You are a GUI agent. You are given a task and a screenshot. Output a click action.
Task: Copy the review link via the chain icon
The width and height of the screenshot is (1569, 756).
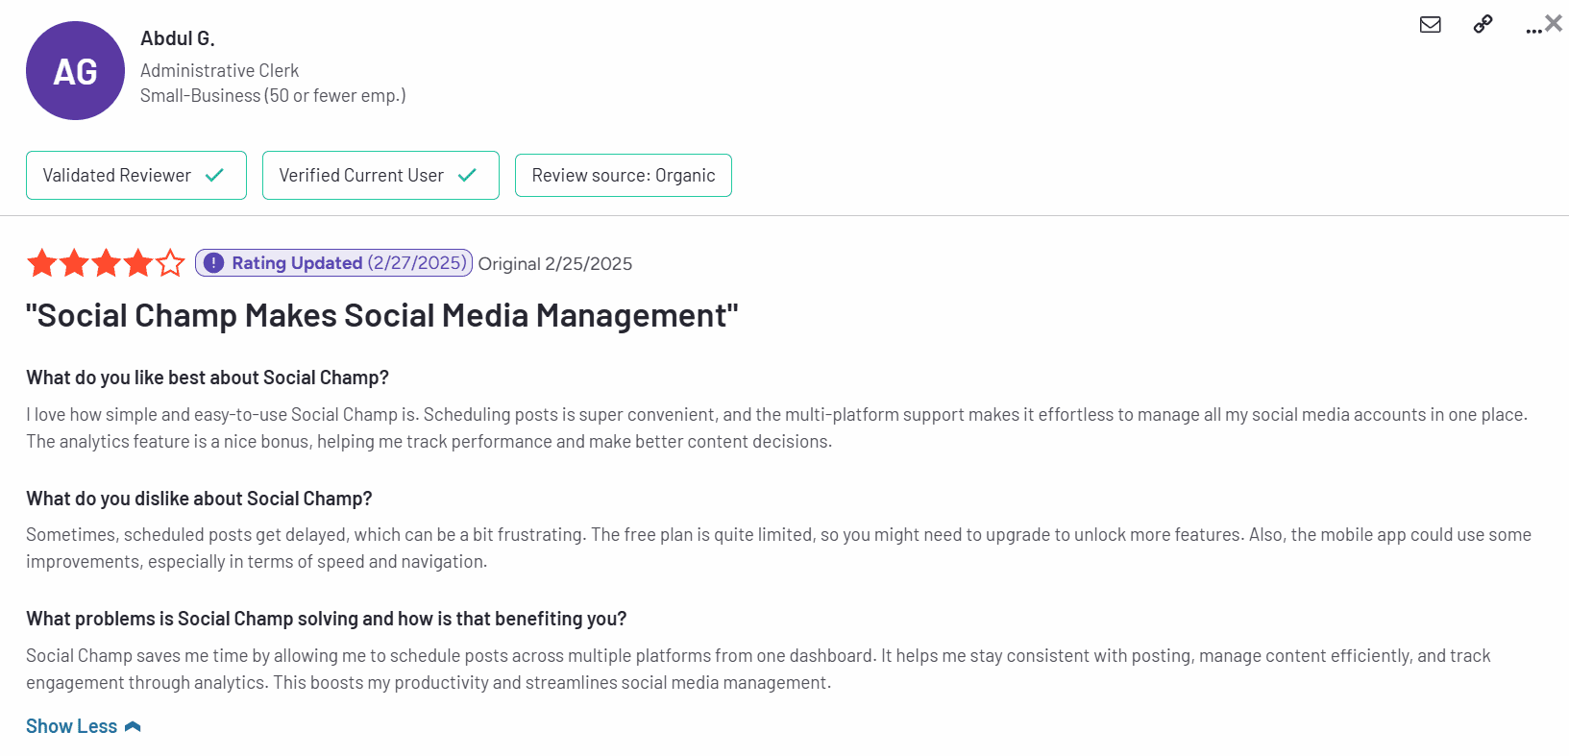1483,25
